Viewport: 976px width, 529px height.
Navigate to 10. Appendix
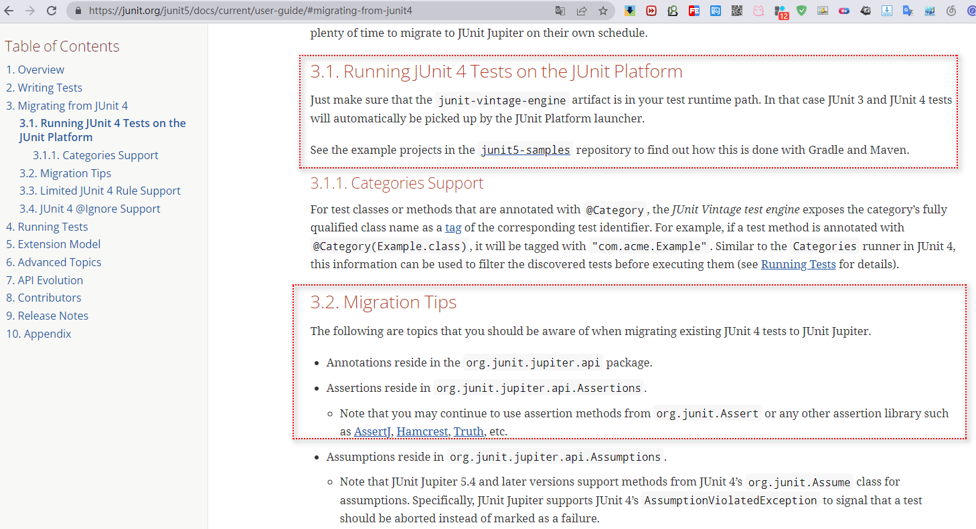click(x=39, y=334)
